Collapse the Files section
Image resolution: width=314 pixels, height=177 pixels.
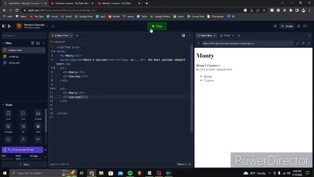click(3, 43)
